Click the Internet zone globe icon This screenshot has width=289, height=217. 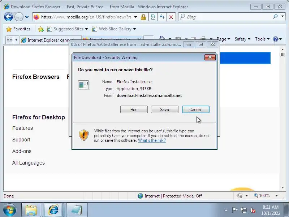click(x=140, y=196)
